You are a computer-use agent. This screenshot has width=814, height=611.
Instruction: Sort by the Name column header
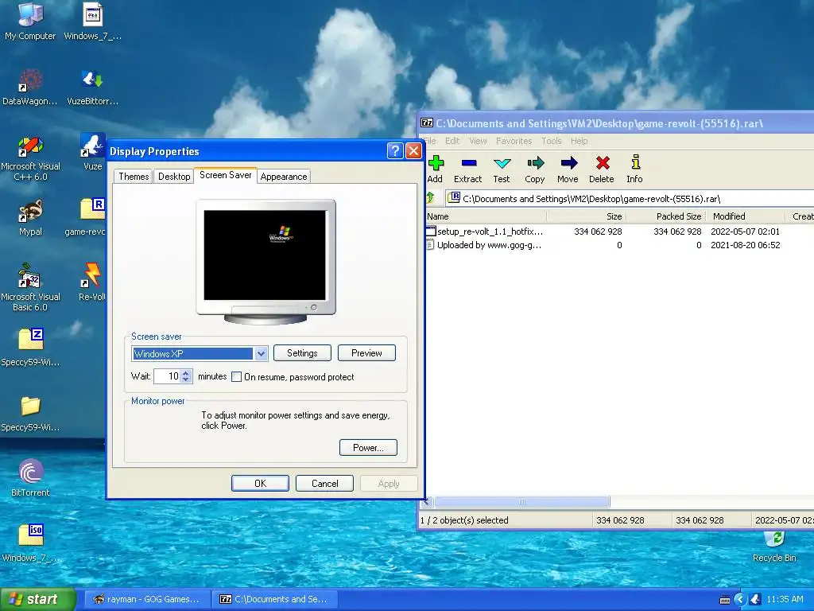pyautogui.click(x=486, y=216)
